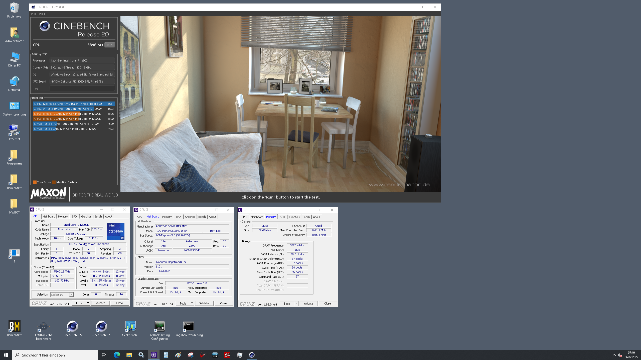
Task: Open Task View in the taskbar
Action: [x=104, y=355]
